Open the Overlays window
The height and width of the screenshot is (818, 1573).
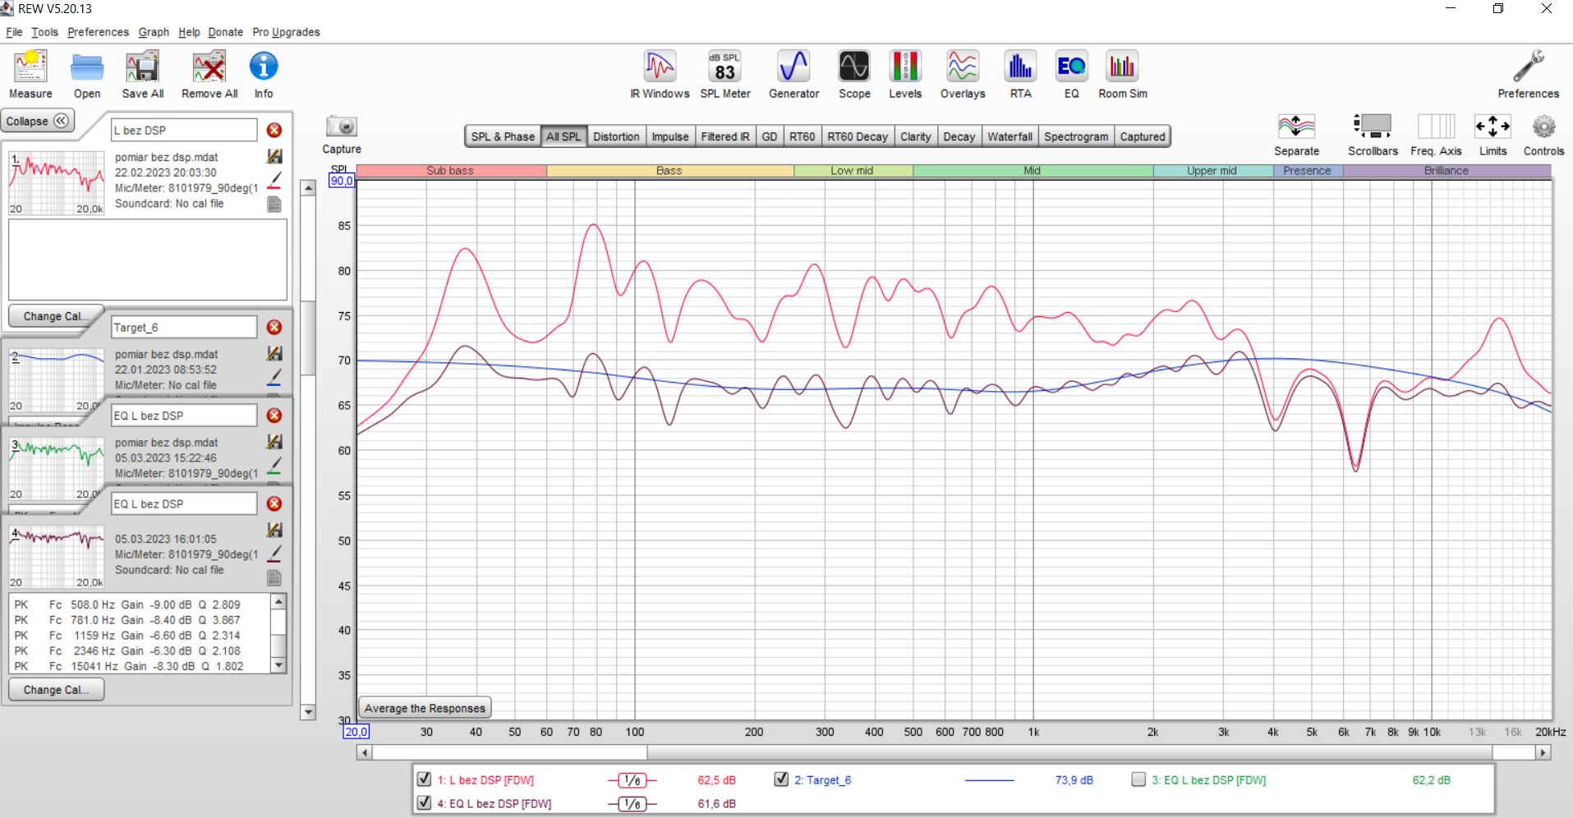coord(963,67)
